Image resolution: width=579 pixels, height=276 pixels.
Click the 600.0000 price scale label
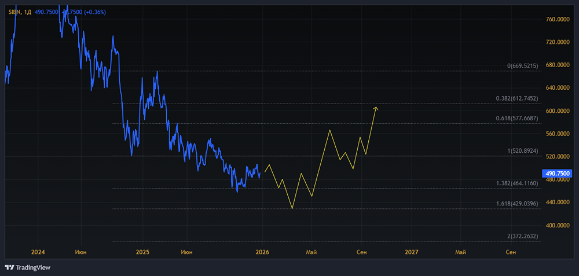557,111
